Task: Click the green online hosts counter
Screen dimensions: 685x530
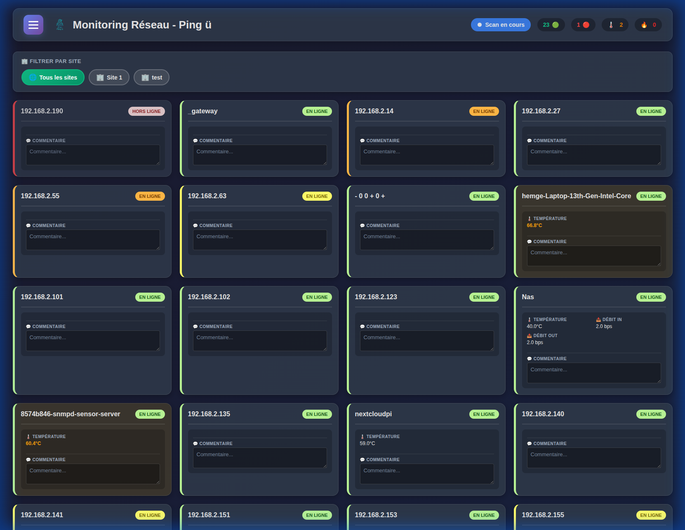Action: click(x=551, y=25)
